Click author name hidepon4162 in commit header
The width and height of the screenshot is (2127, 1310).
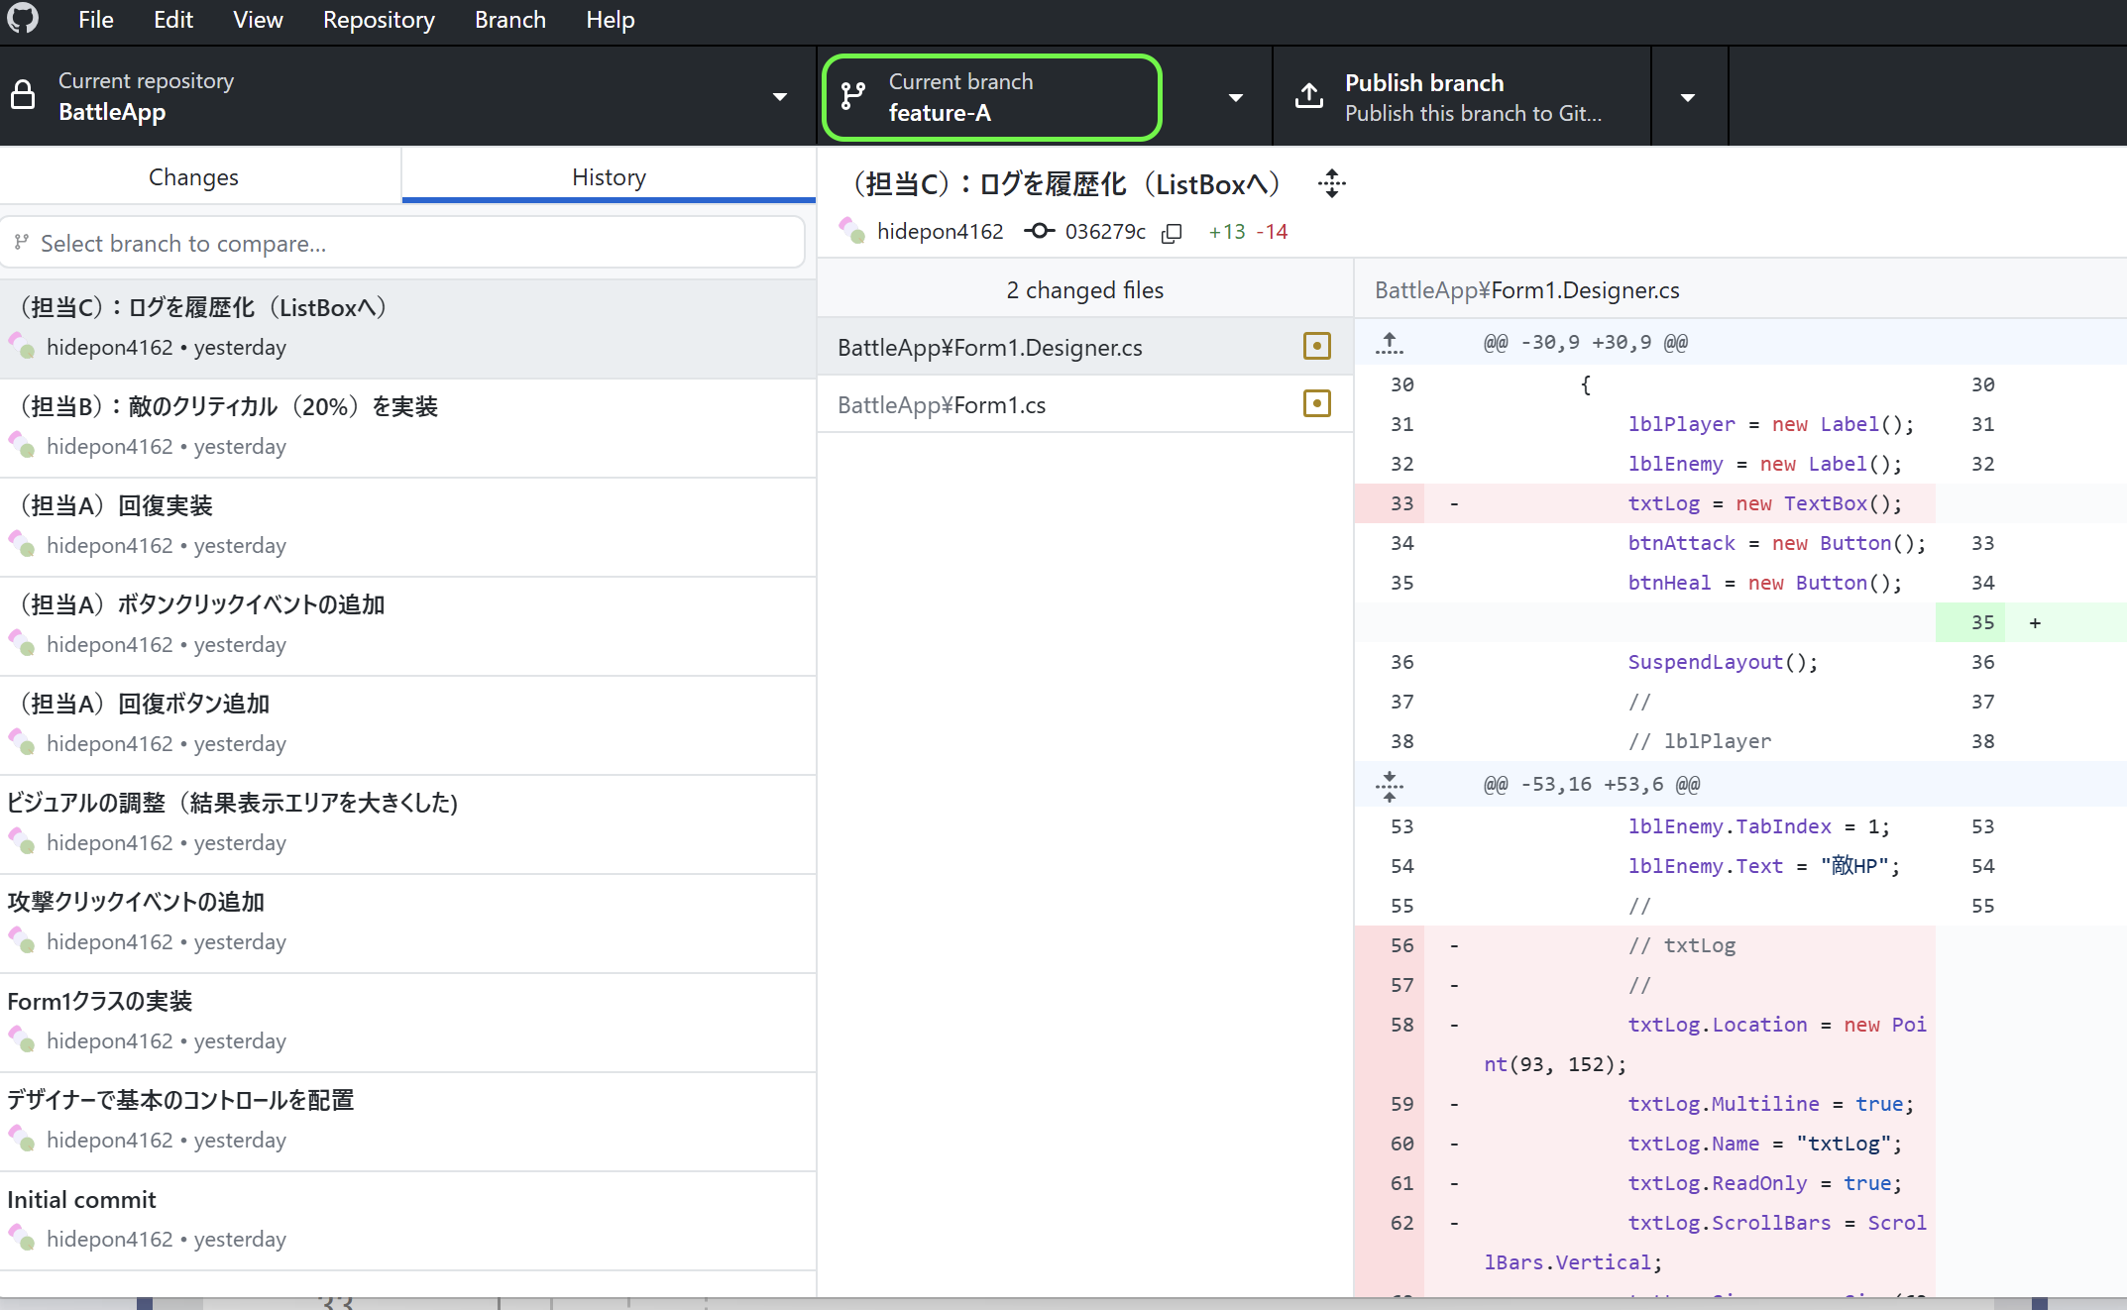click(940, 232)
